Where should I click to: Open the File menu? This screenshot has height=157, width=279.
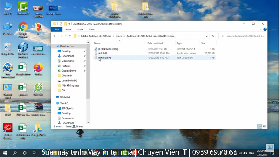(57, 30)
